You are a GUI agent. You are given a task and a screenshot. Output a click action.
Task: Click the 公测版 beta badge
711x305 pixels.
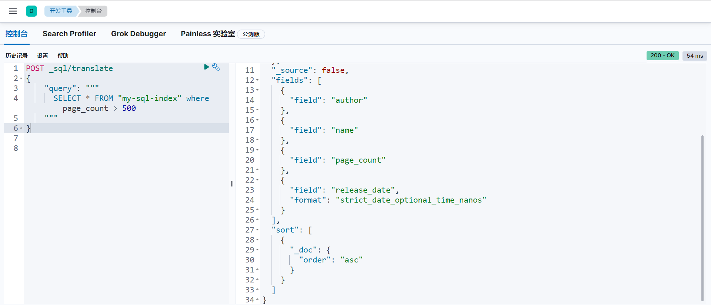coord(251,34)
